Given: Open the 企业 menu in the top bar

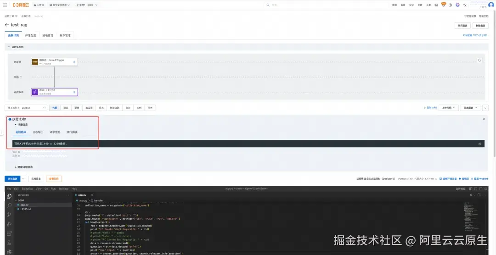Looking at the screenshot, I should point(411,5).
